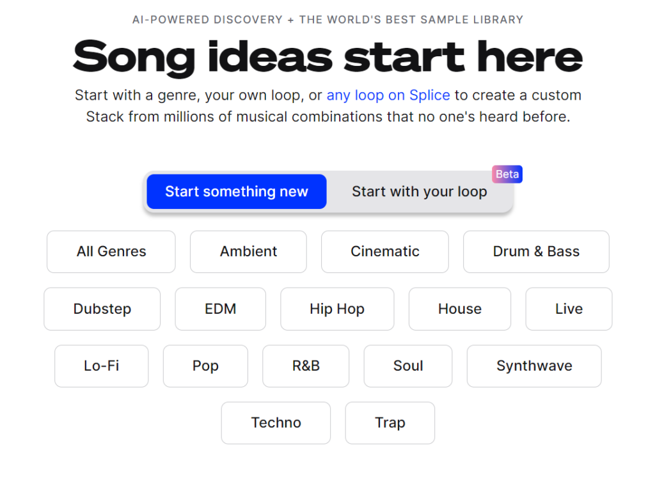655x482 pixels.
Task: Select the Cinematic genre
Action: point(384,252)
